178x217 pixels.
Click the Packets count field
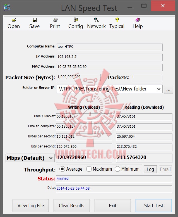[146, 77]
